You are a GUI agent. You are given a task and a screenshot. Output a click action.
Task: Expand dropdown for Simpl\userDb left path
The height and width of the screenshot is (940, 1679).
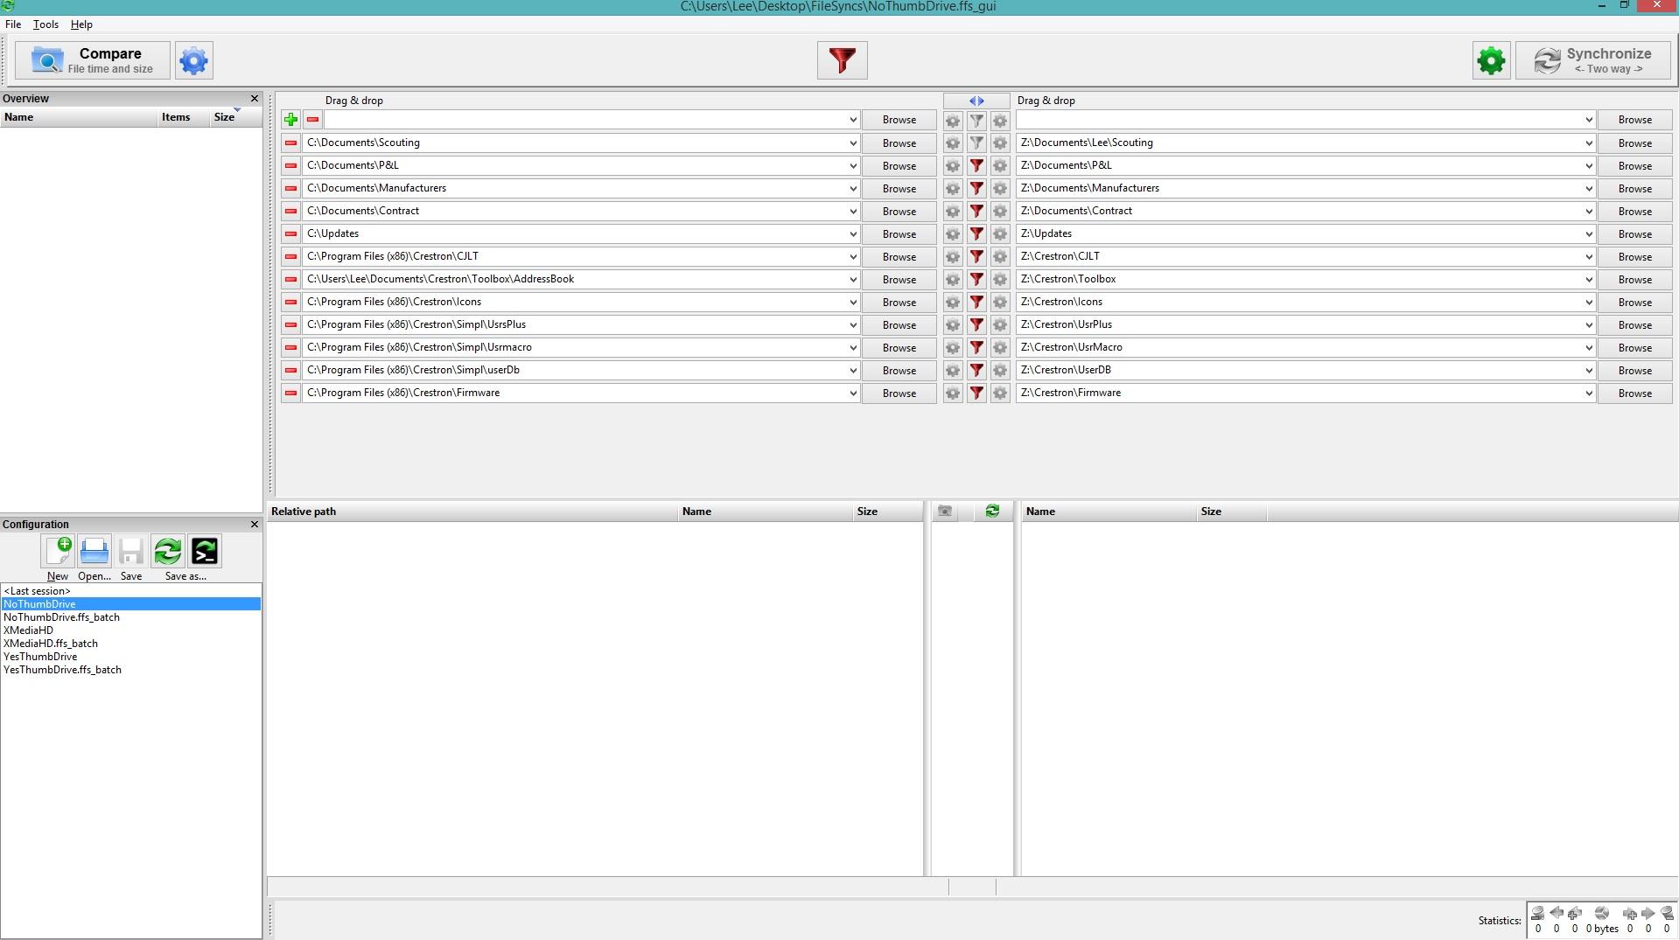(x=852, y=371)
